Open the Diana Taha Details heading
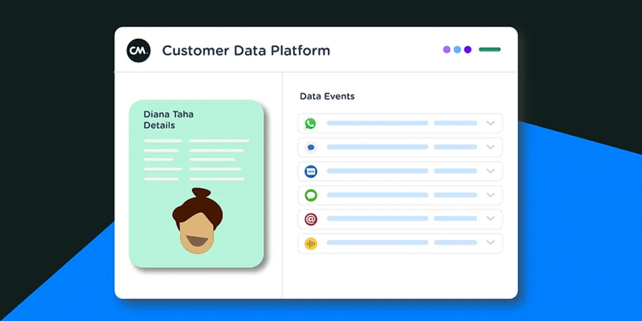 168,120
